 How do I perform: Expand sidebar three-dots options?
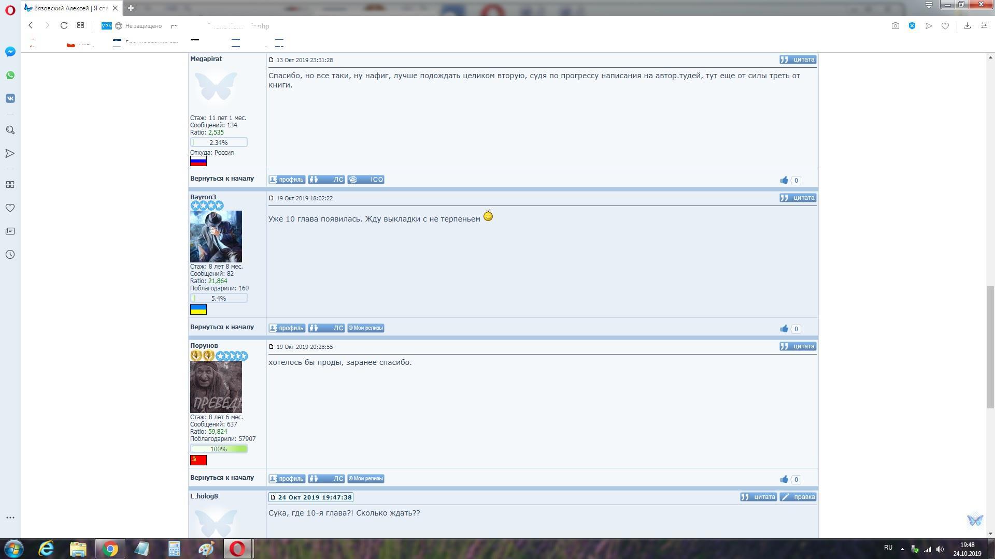pos(10,518)
